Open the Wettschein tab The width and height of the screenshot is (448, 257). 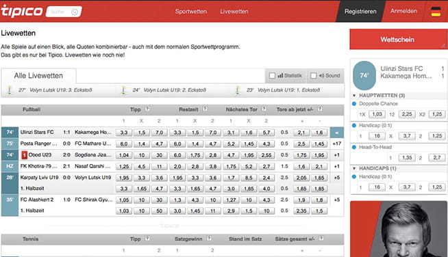(x=399, y=40)
